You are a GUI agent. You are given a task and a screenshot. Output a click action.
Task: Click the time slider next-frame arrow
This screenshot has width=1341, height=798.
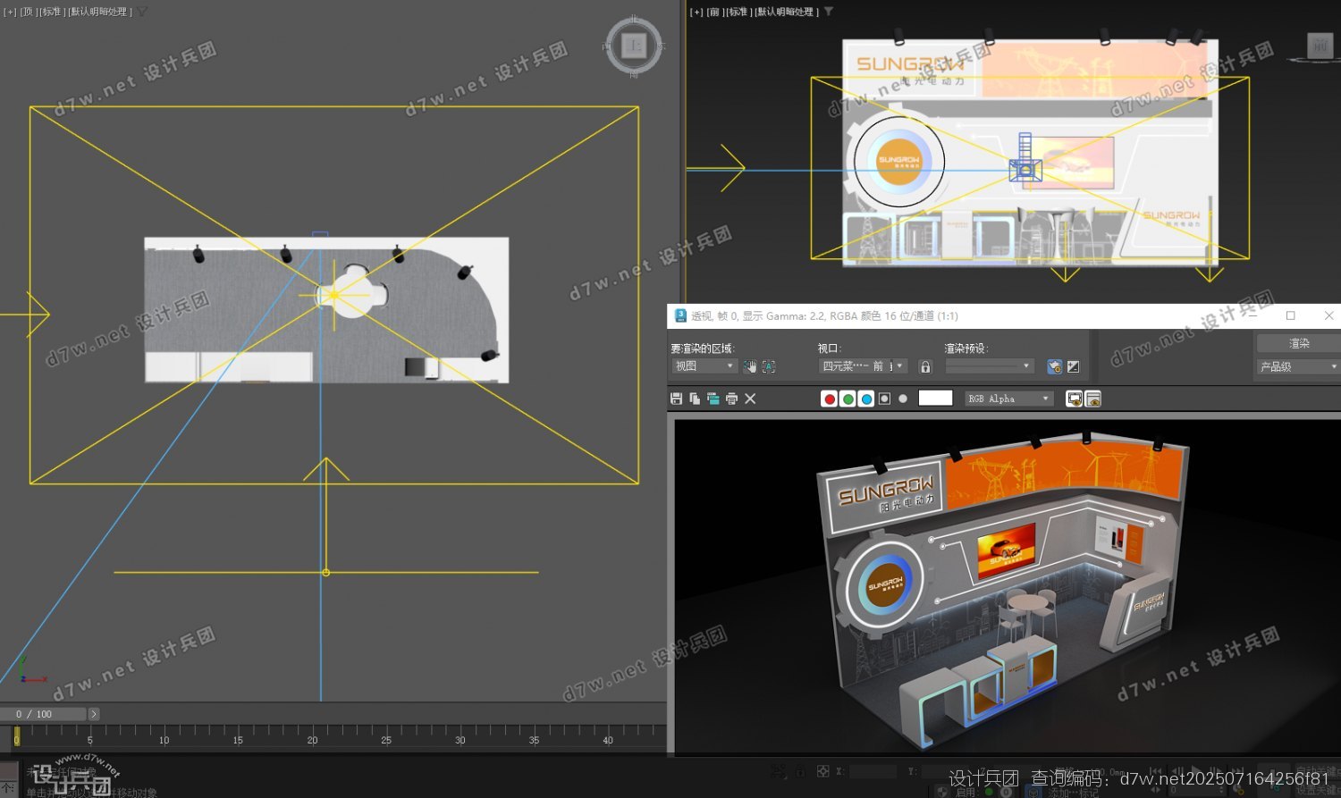[x=94, y=714]
